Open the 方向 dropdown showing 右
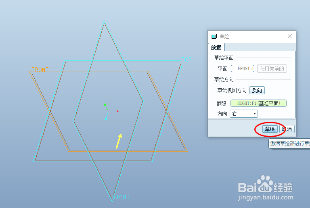 pyautogui.click(x=244, y=114)
